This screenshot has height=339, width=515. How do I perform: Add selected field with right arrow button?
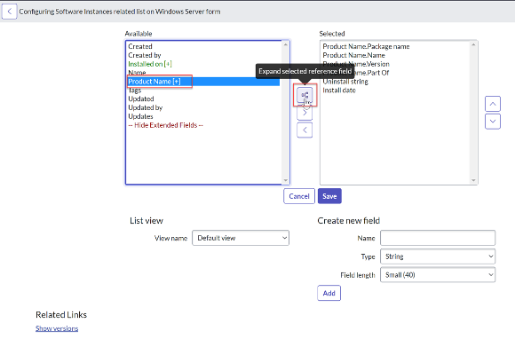point(305,113)
